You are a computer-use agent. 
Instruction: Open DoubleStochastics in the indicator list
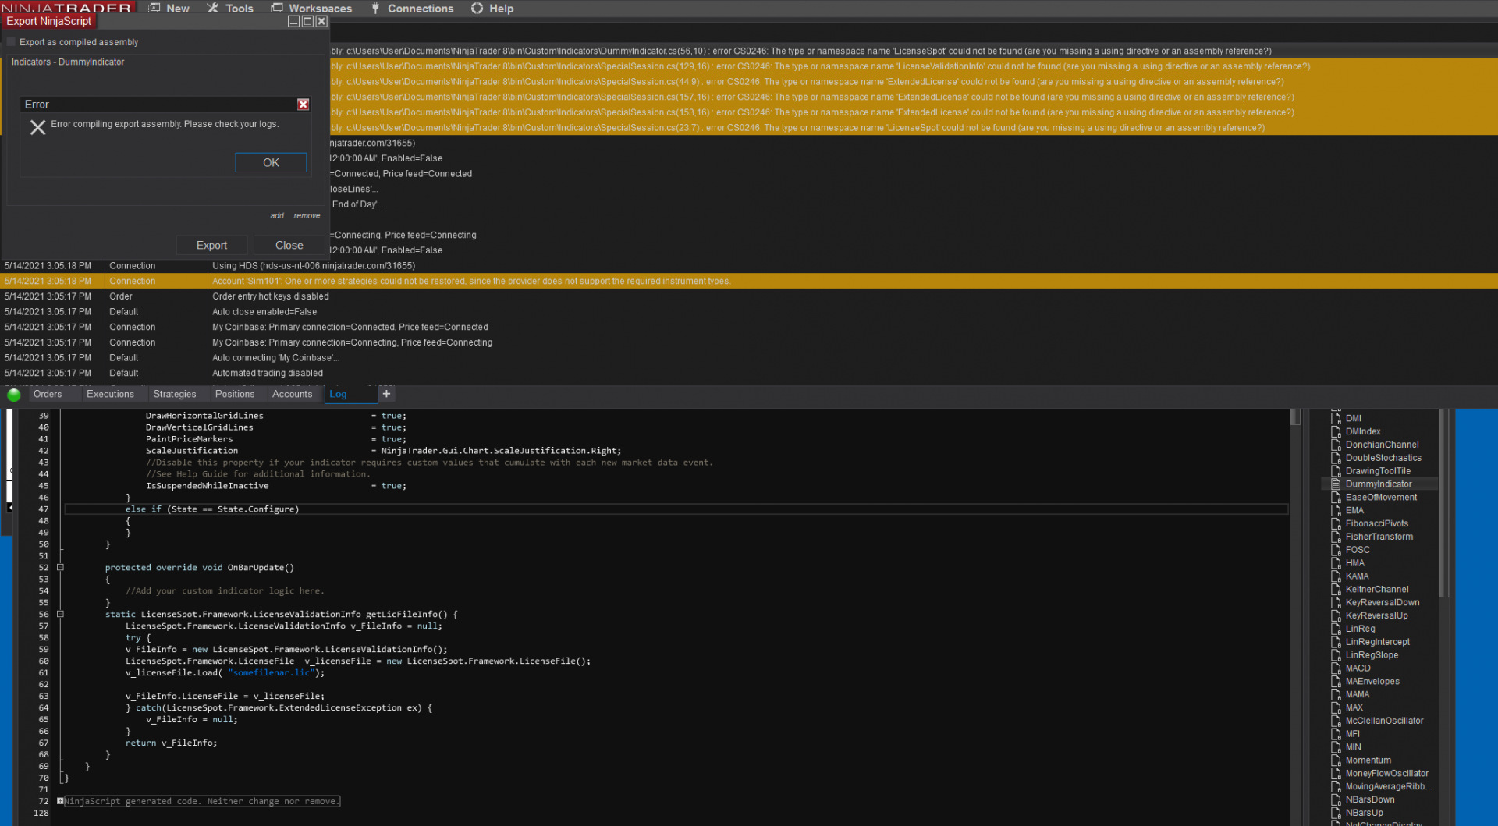(1383, 459)
